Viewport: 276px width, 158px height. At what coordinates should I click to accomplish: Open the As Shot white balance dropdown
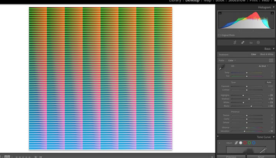click(263, 66)
